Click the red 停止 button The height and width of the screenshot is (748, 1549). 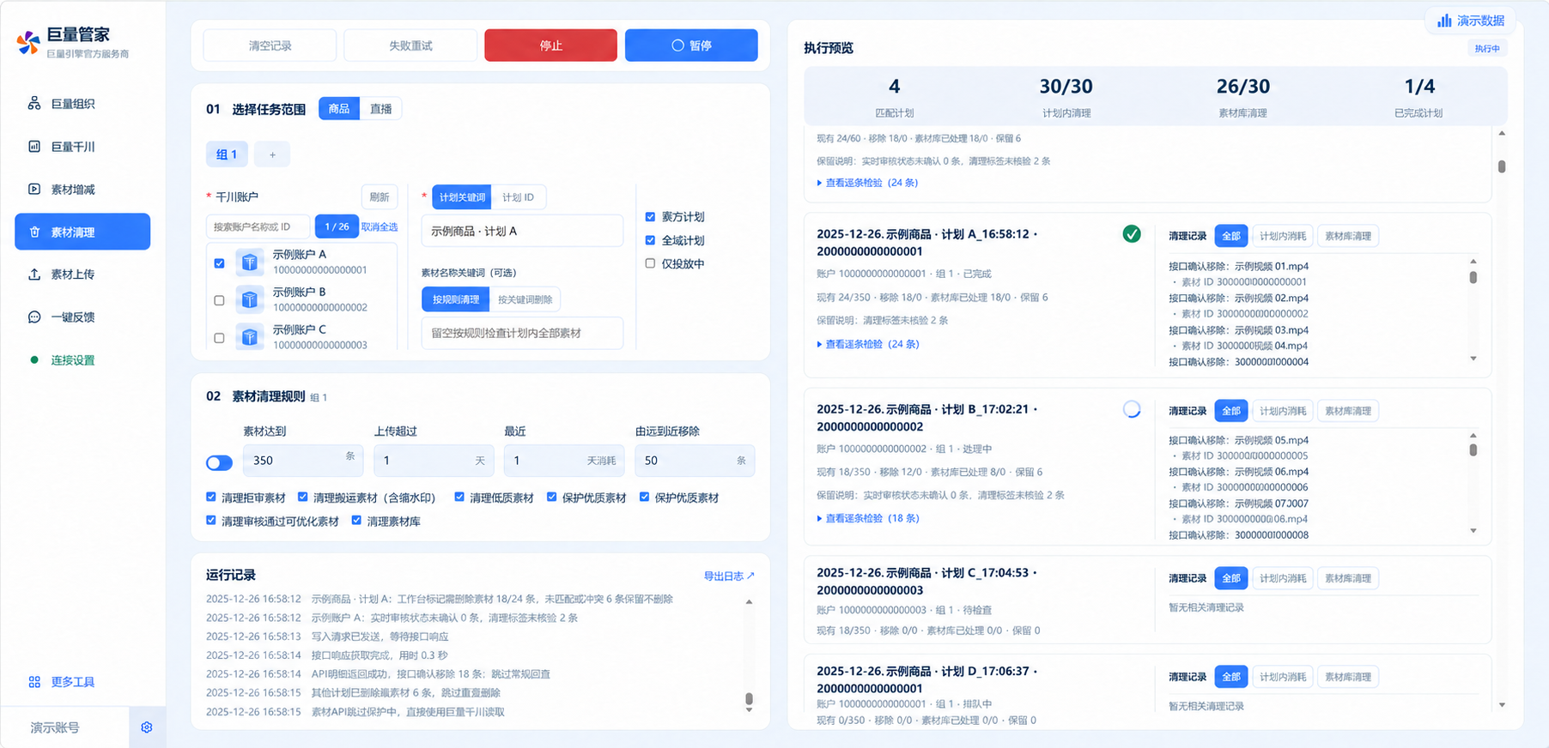click(550, 45)
